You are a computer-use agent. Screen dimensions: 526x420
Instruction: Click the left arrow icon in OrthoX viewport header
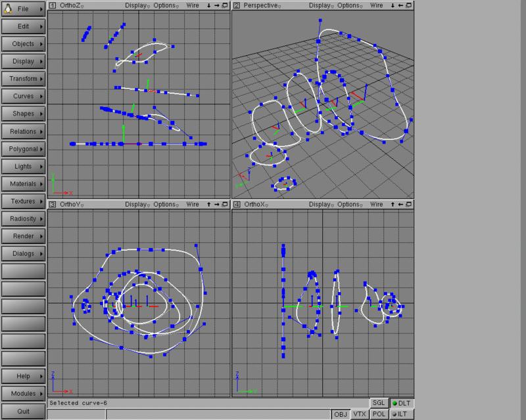click(400, 204)
